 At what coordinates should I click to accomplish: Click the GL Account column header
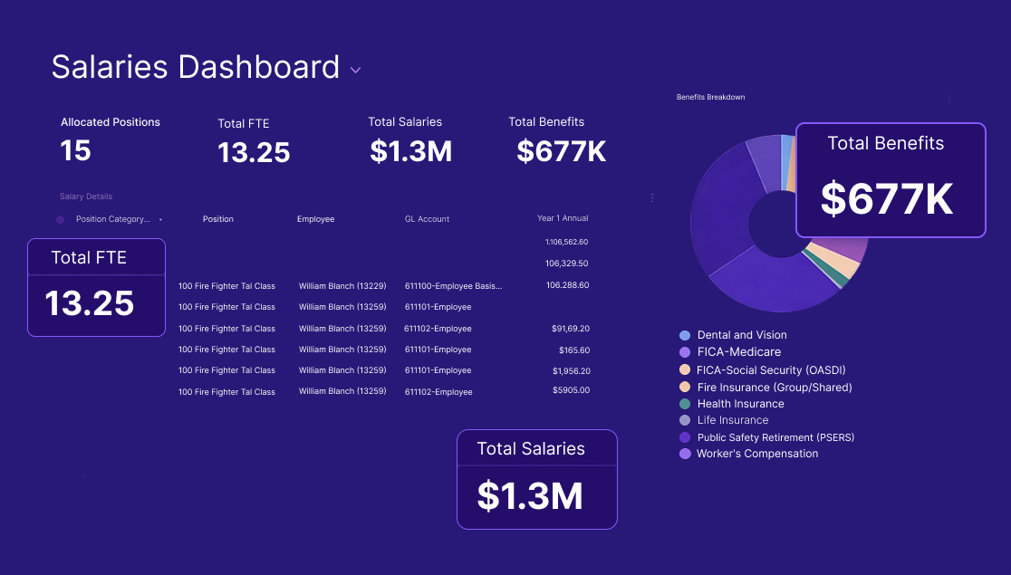[x=427, y=219]
